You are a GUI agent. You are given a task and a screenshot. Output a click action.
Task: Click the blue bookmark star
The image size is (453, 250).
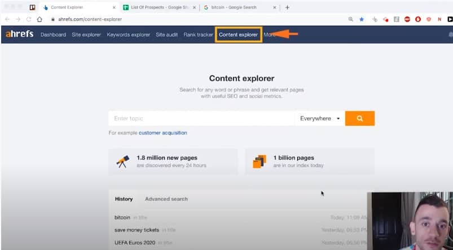coord(362,19)
